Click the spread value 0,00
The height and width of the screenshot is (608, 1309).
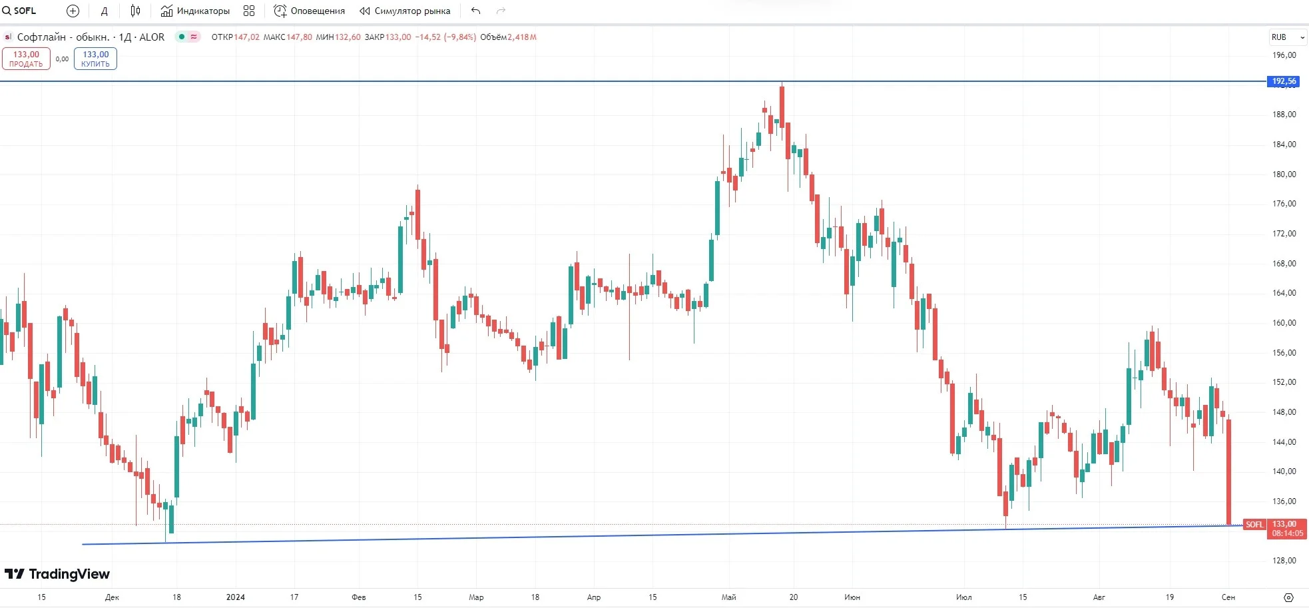click(x=62, y=59)
